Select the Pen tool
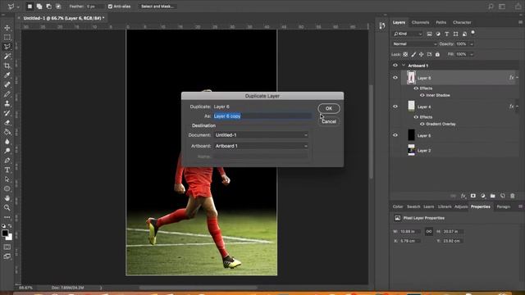The width and height of the screenshot is (525, 295). point(7,161)
